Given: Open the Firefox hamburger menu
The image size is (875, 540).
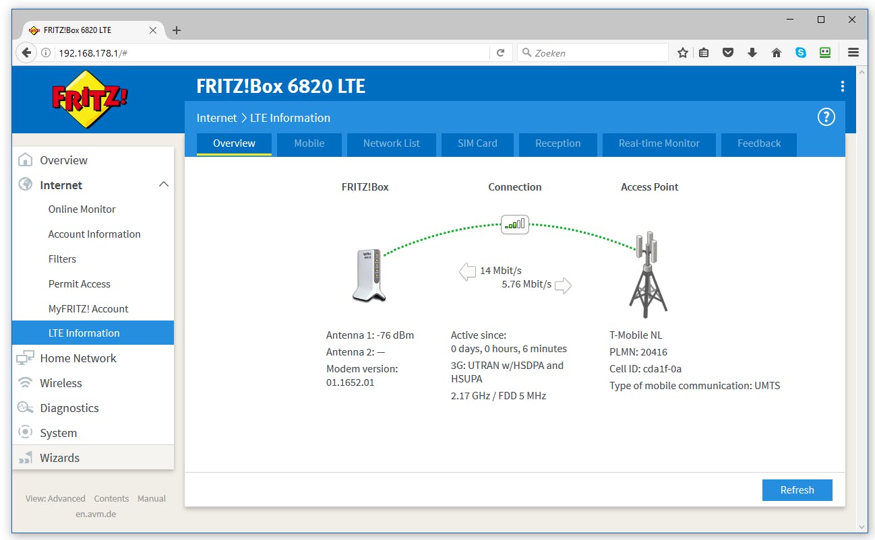Looking at the screenshot, I should pos(853,52).
